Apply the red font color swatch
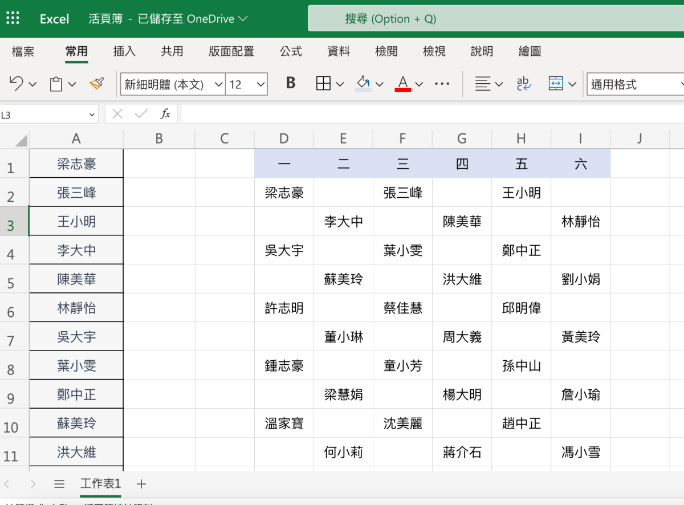This screenshot has height=505, width=684. click(x=403, y=84)
